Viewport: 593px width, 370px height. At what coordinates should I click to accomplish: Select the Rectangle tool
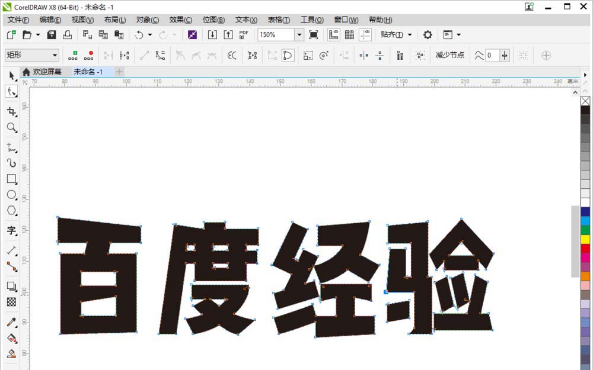coord(11,179)
